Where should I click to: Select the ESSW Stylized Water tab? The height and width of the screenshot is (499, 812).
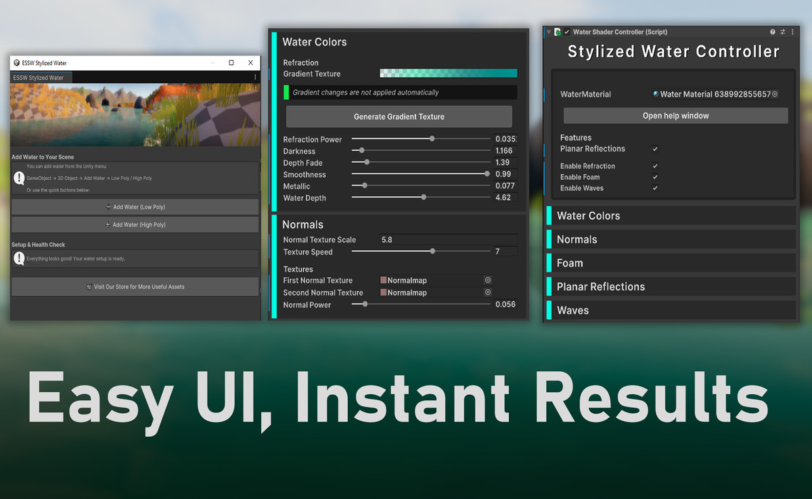[37, 77]
